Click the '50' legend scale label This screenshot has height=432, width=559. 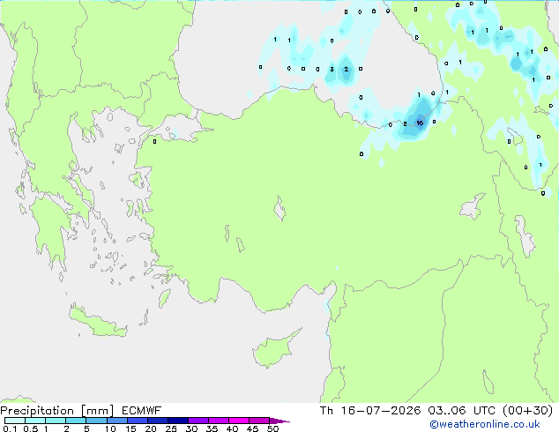[x=273, y=428]
